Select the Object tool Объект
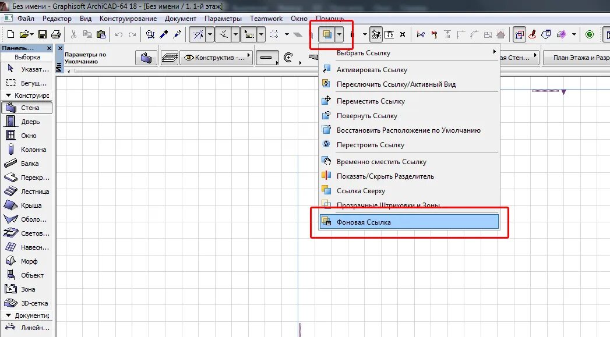Viewport: 610px width, 337px height. click(x=27, y=275)
